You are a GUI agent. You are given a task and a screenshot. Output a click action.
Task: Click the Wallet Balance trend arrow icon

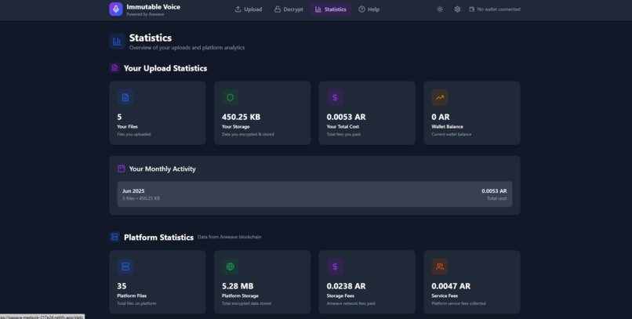(x=440, y=97)
